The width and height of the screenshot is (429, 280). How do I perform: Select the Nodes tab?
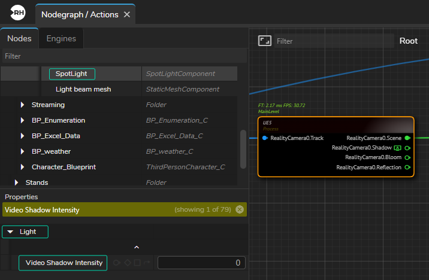tap(19, 38)
